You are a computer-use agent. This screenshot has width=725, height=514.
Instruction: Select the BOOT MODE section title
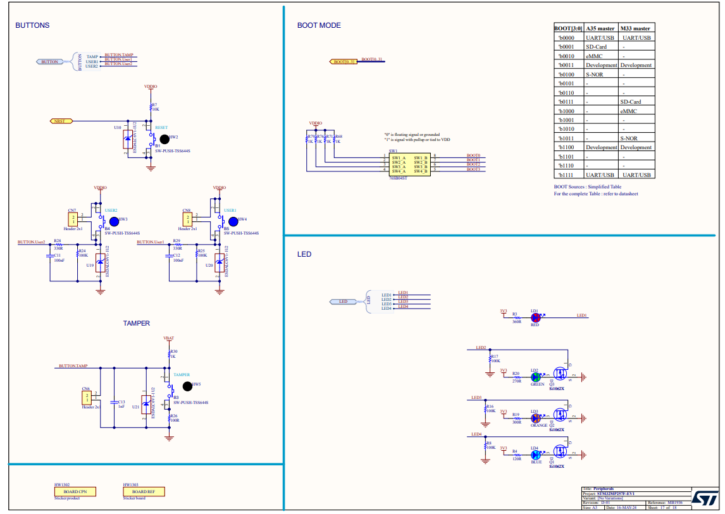319,25
